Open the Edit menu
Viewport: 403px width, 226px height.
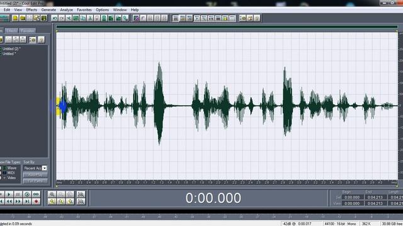click(7, 10)
